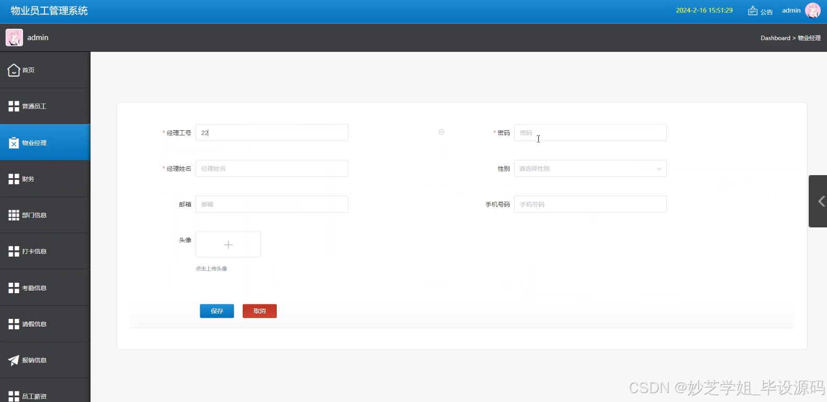Click the clipboard icon for 物业经理
This screenshot has width=827, height=402.
coord(14,143)
